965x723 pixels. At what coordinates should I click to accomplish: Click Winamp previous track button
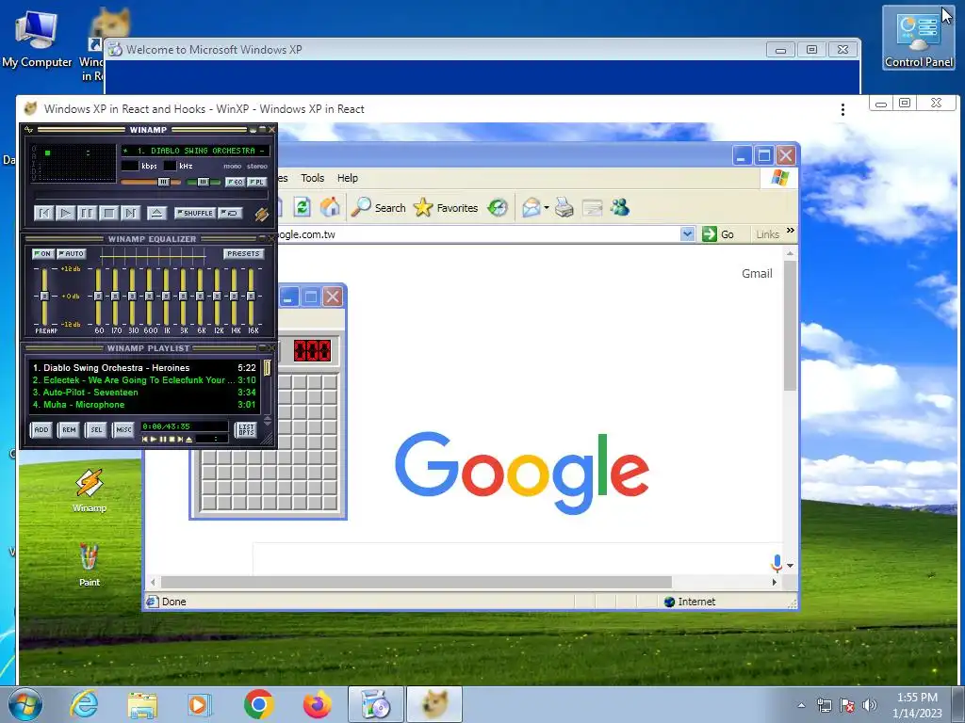tap(43, 214)
